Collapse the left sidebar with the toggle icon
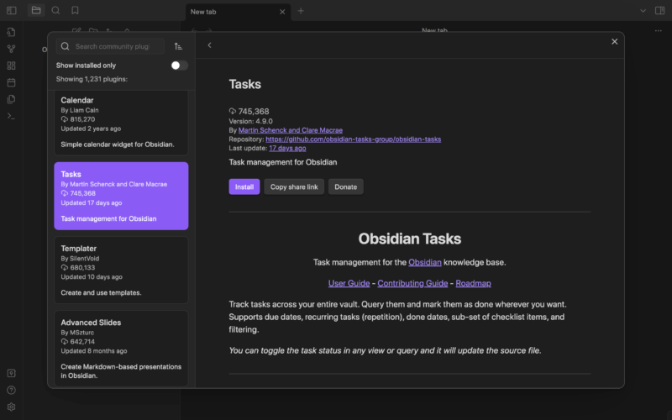This screenshot has width=672, height=420. tap(12, 10)
